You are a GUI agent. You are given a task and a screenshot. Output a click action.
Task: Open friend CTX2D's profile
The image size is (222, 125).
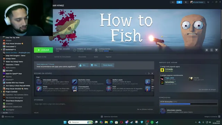click(196, 78)
